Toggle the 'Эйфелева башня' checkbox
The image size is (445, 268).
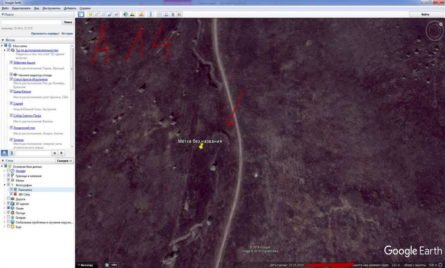pos(11,63)
